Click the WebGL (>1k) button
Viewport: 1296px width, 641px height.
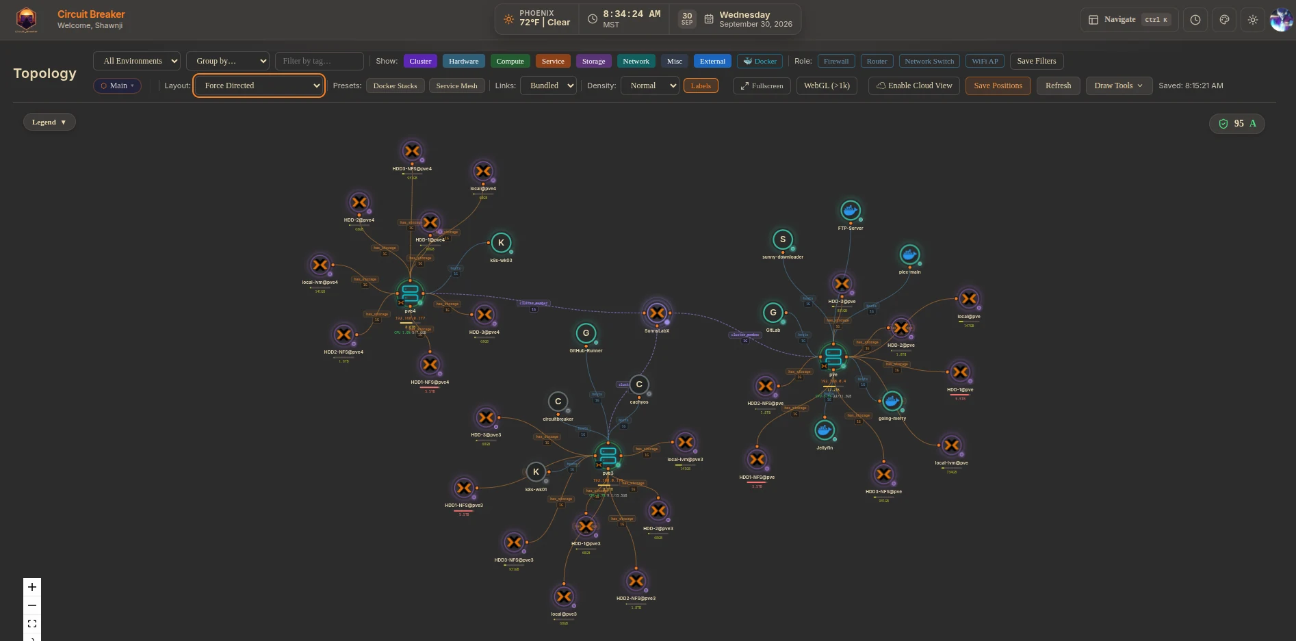point(827,86)
